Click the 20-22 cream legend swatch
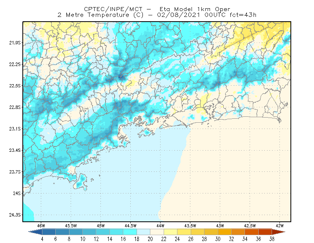Screen dimensions: 314x243 click(157, 232)
